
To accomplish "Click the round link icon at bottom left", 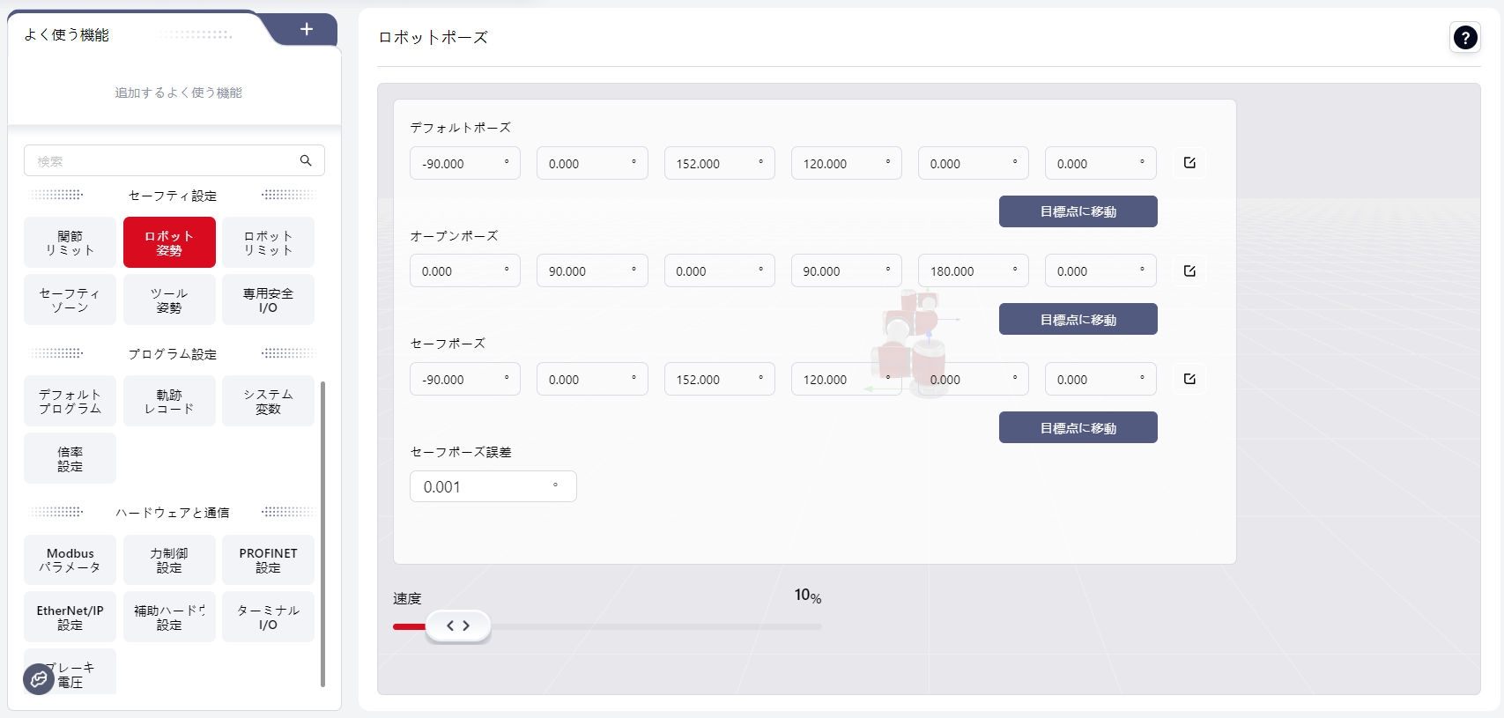I will click(39, 678).
